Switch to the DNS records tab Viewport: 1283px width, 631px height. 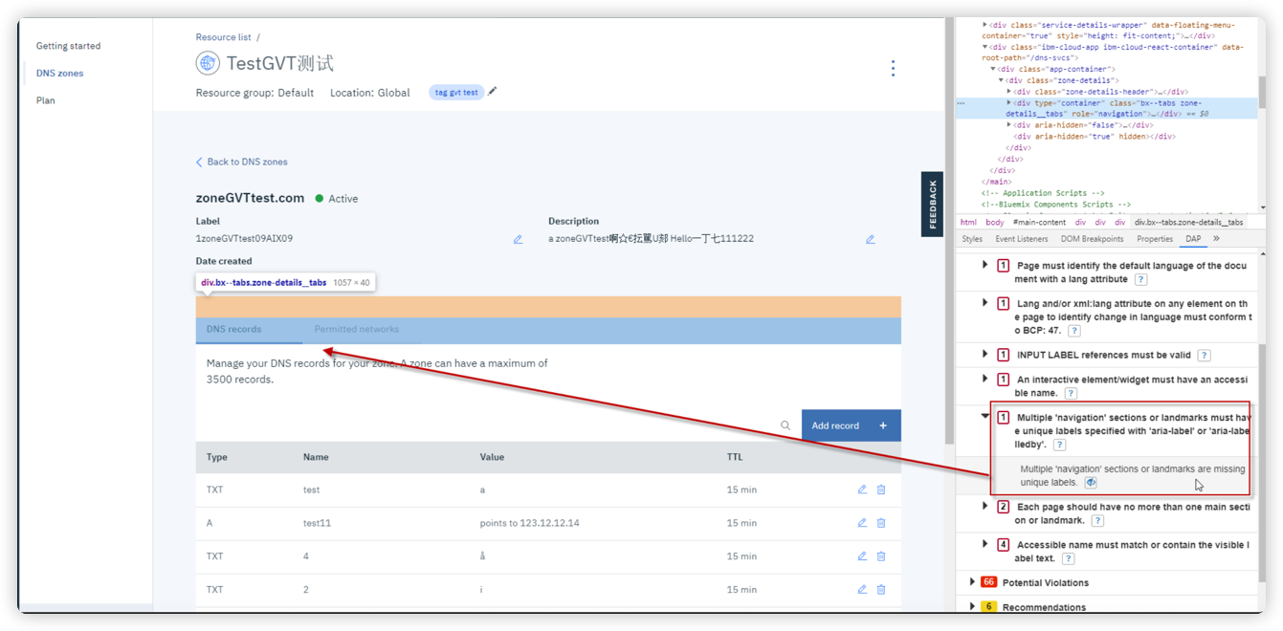click(249, 330)
